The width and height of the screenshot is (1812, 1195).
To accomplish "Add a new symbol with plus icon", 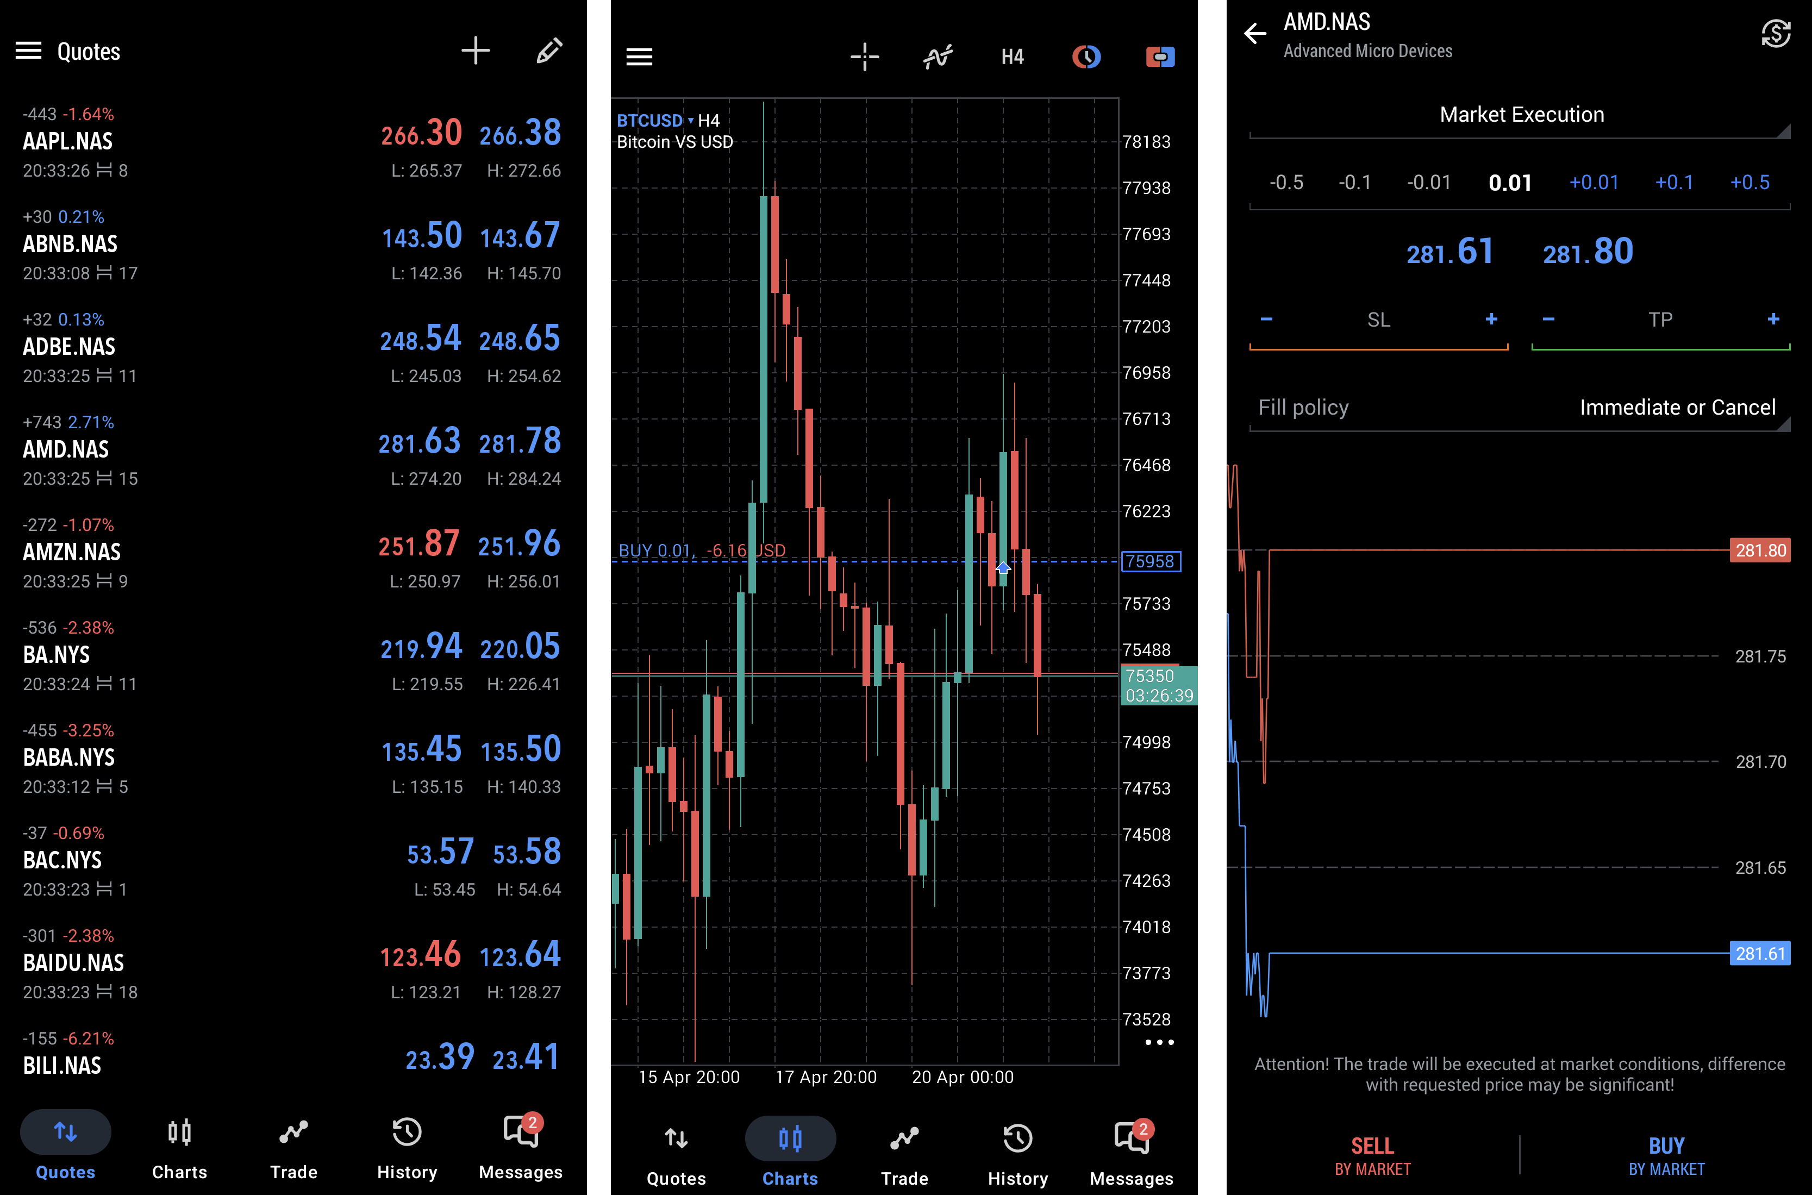I will pyautogui.click(x=476, y=51).
